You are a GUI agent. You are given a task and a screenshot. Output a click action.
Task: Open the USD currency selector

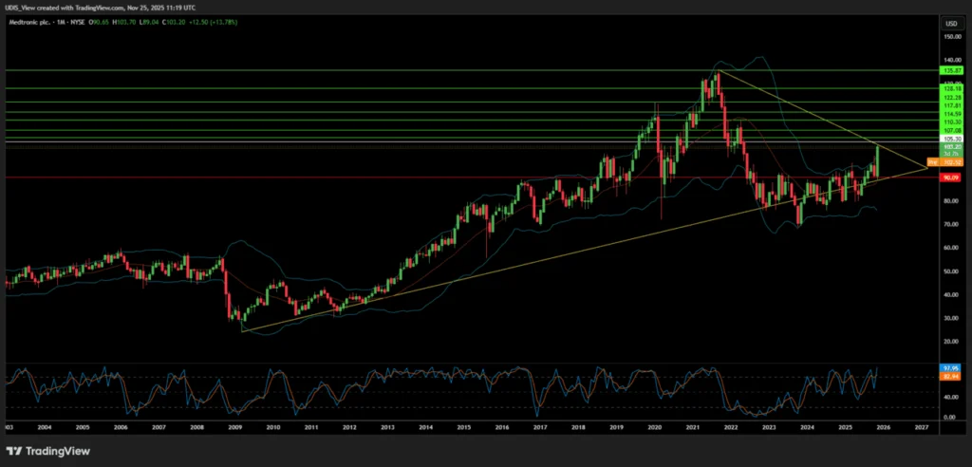(950, 24)
